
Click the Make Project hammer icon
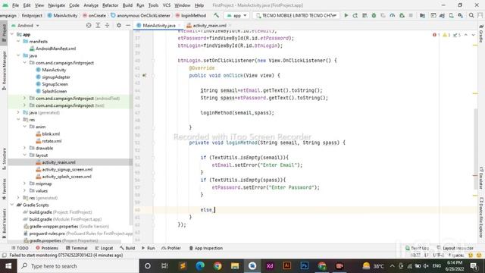pos(216,15)
